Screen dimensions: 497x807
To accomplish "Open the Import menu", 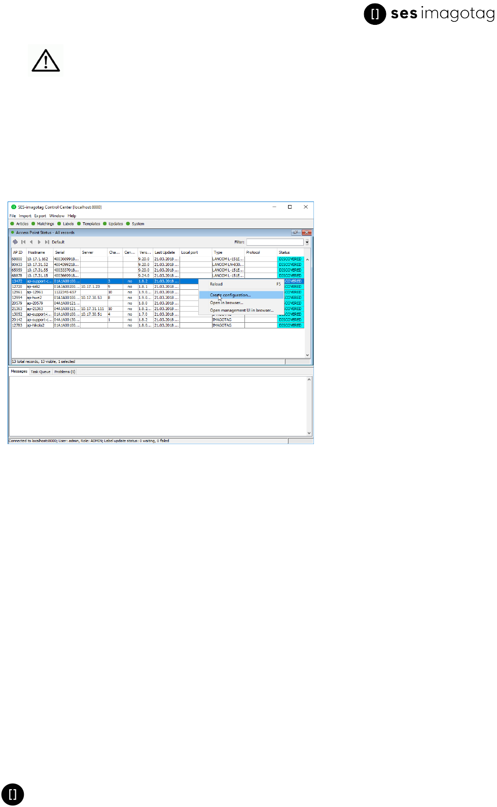I will pos(25,216).
